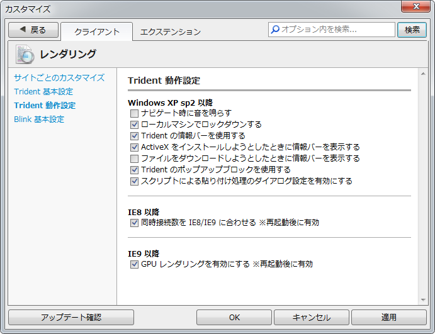
Task: Click the レンダリング page icon
Action: click(25, 54)
